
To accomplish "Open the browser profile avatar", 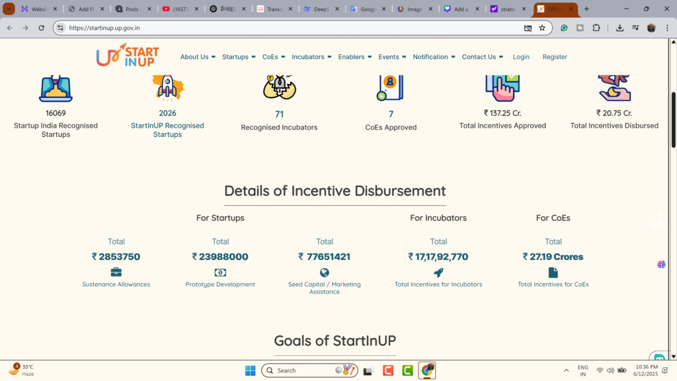I will (651, 28).
